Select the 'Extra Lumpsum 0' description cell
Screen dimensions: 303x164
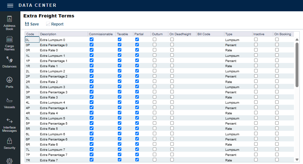[x=63, y=40]
